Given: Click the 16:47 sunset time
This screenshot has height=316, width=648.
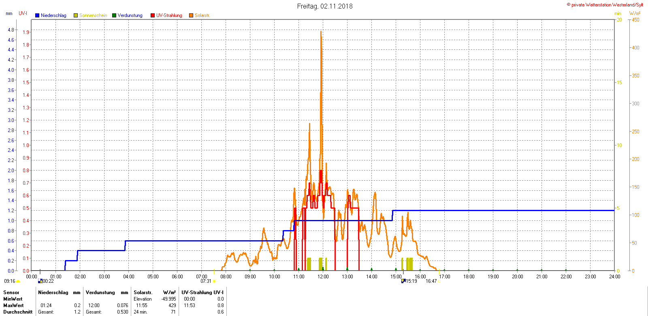Looking at the screenshot, I should 431,281.
